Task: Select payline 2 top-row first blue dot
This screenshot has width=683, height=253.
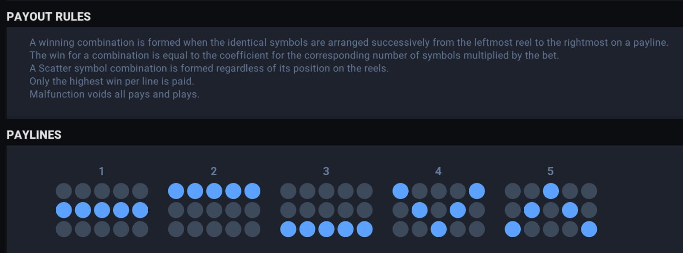Action: point(176,191)
